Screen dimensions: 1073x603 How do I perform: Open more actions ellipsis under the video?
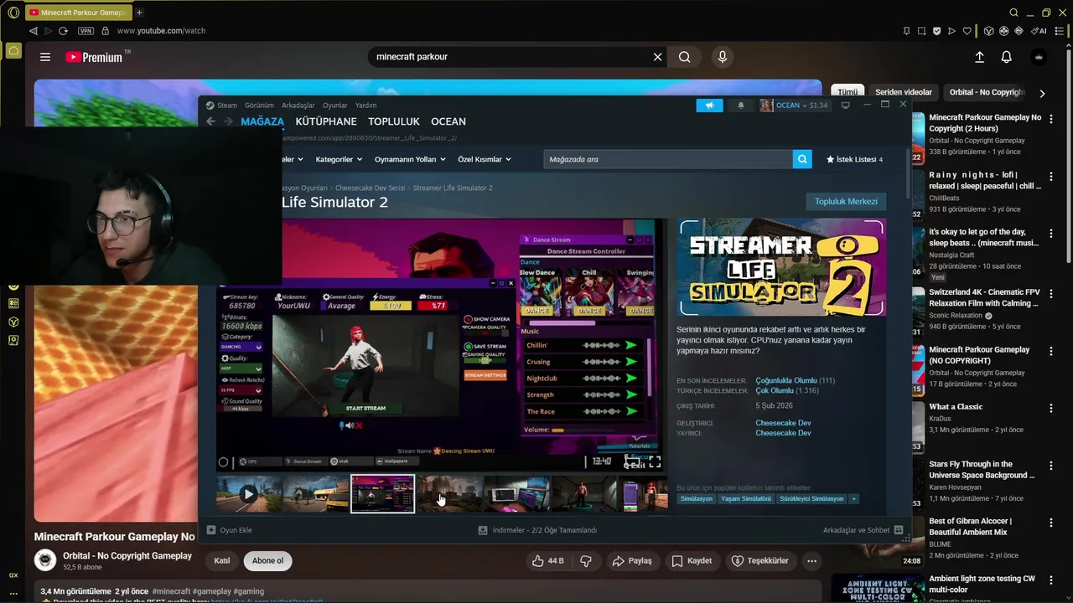tap(811, 560)
